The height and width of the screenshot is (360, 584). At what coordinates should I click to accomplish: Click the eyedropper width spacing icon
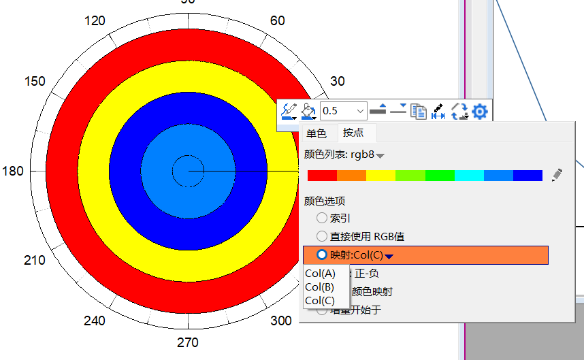click(438, 111)
